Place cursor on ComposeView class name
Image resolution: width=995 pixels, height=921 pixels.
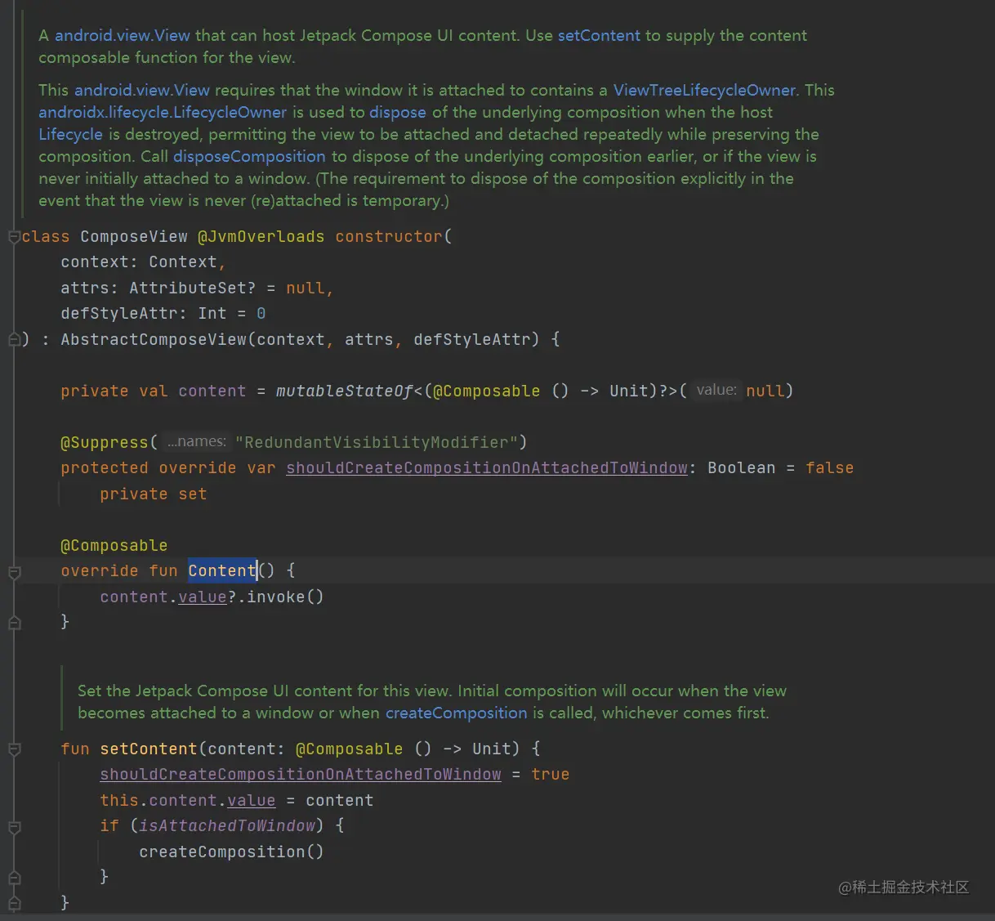[x=134, y=237]
